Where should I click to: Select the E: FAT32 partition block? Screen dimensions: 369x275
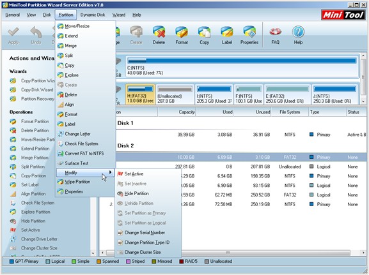tap(287, 94)
